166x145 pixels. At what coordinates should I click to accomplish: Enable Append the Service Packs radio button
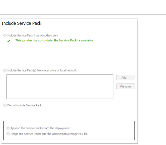pos(8,128)
